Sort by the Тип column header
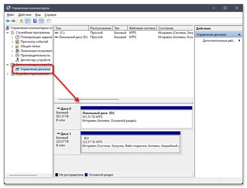Image resolution: width=247 pixels, height=188 pixels. click(120, 28)
